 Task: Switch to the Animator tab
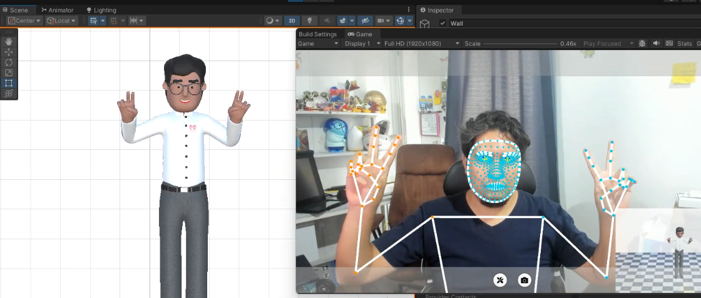click(58, 10)
